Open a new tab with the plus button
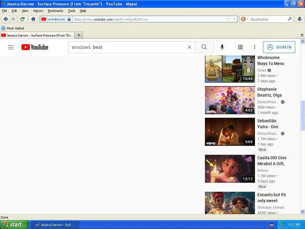Screen dimensions: 305x229 click(79, 35)
